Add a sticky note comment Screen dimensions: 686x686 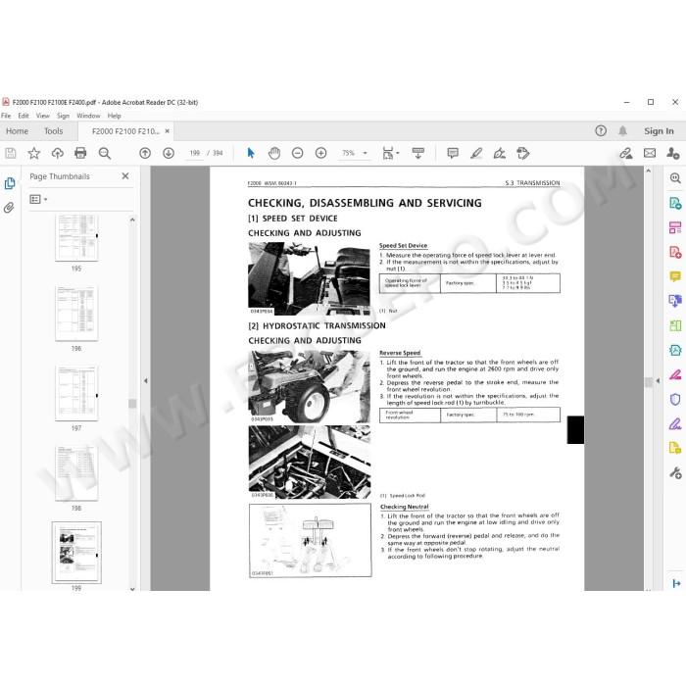point(453,153)
